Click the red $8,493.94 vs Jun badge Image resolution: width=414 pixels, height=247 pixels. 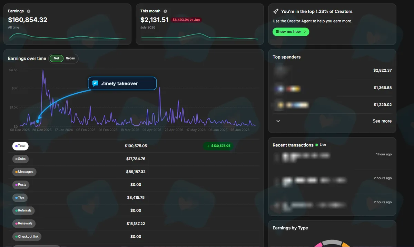pos(186,20)
